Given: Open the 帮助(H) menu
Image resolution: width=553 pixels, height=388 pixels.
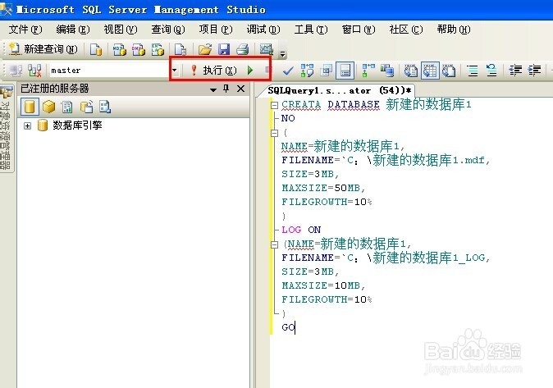Looking at the screenshot, I should pos(454,30).
